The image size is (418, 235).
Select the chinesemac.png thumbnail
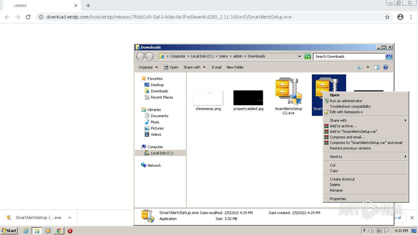(208, 98)
